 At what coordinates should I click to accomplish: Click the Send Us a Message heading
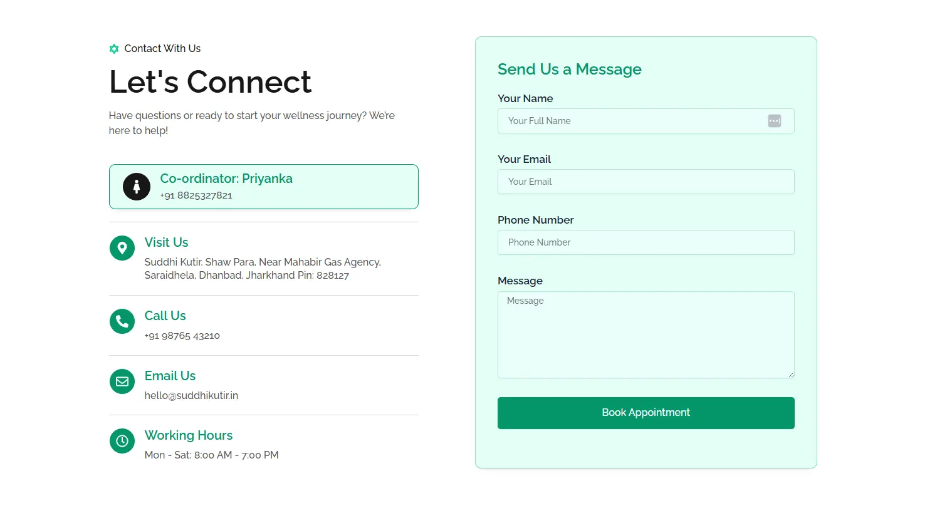click(569, 70)
